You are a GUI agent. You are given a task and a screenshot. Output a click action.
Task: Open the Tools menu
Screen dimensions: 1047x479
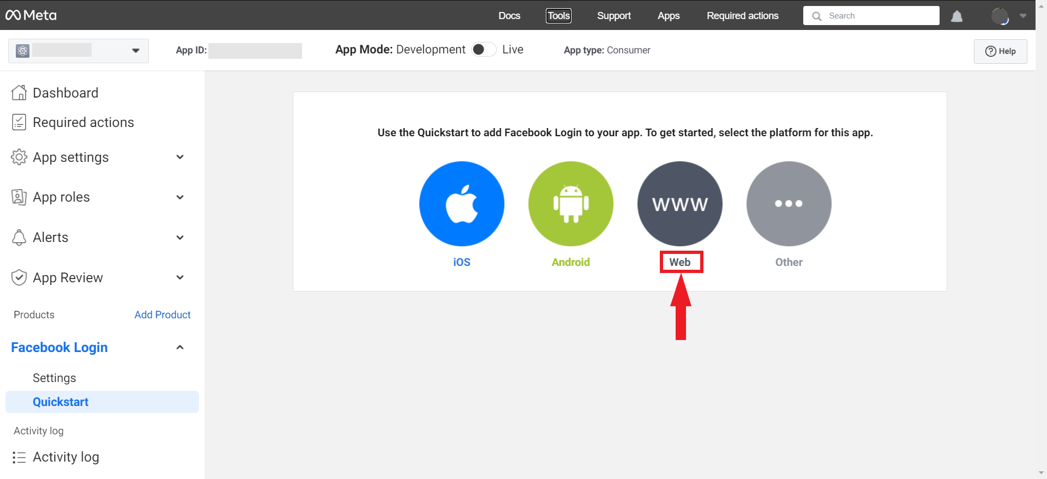pos(559,16)
